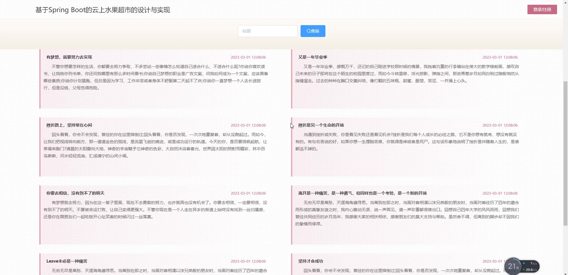Open article Leave未必是一种痛苦
This screenshot has height=275, width=568.
click(x=67, y=261)
